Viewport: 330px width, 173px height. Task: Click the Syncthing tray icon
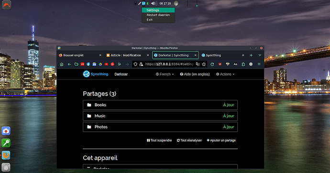[143, 3]
